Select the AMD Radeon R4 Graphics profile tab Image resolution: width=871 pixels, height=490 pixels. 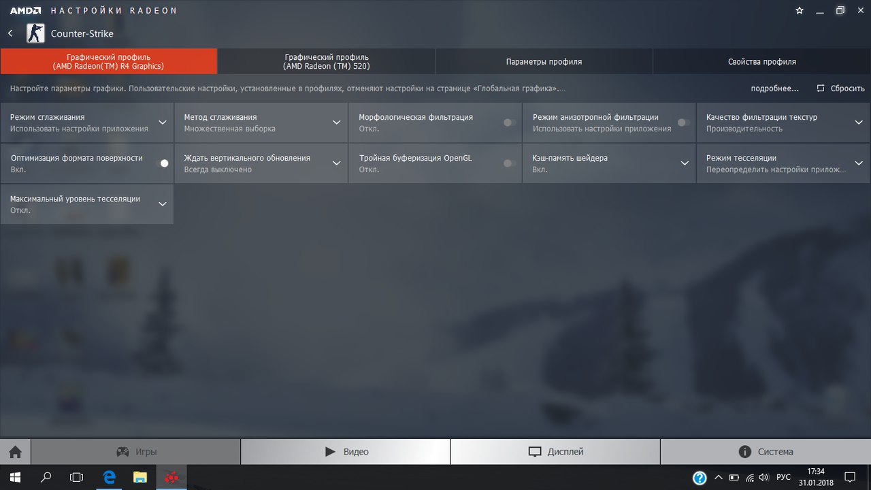click(x=109, y=61)
